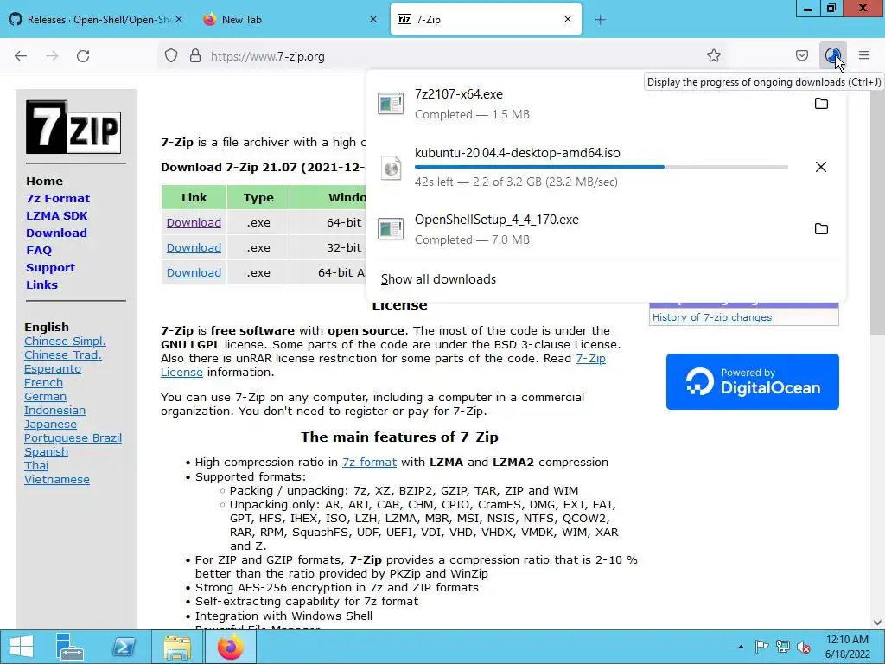
Task: Close the New Tab tab
Action: (x=373, y=19)
